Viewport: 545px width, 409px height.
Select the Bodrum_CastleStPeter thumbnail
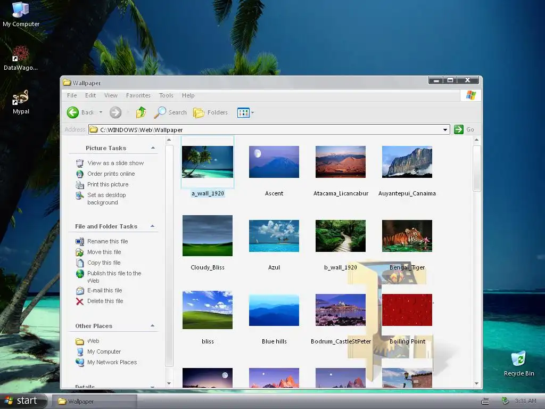pos(341,310)
